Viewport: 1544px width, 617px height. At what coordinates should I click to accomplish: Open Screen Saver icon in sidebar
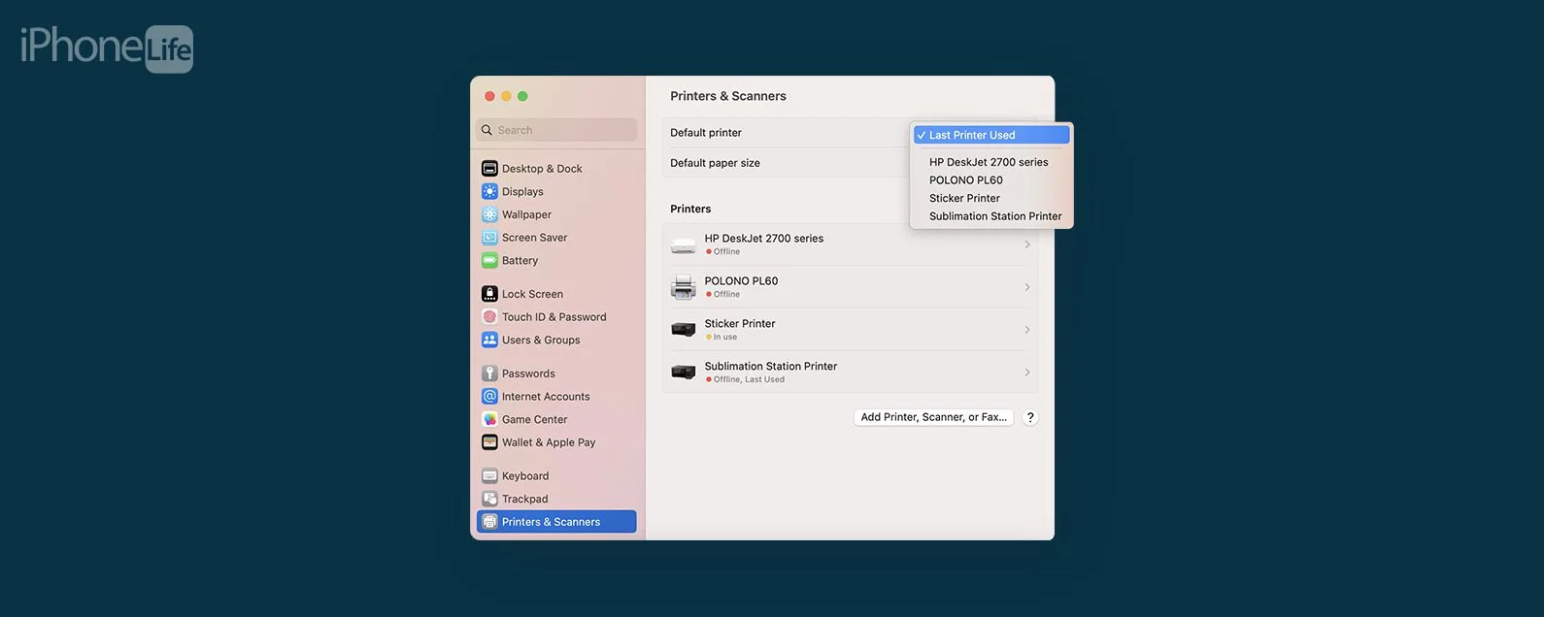point(490,238)
